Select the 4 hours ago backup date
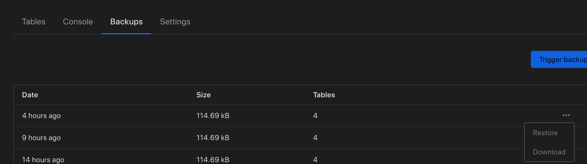 click(x=41, y=116)
